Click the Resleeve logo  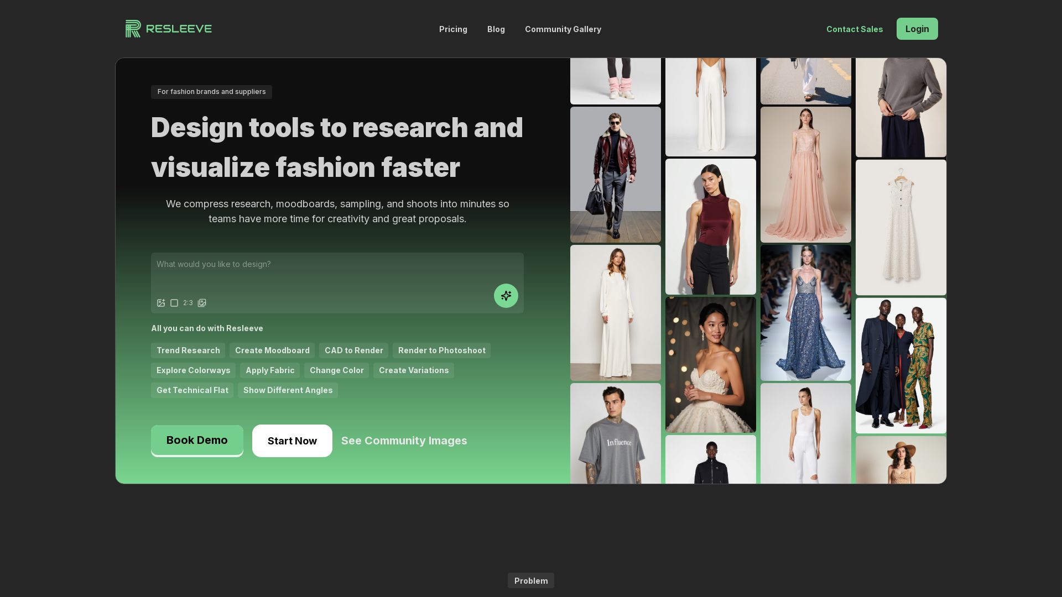tap(169, 29)
